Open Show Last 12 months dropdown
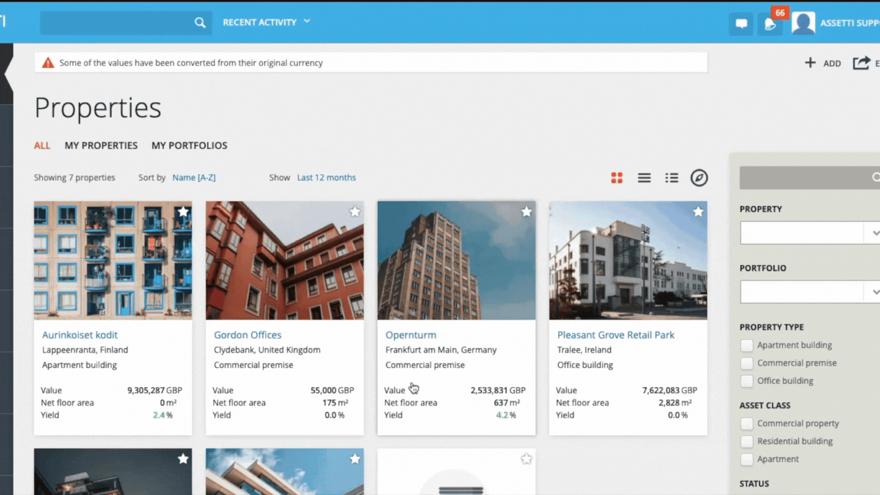The width and height of the screenshot is (880, 495). tap(326, 178)
